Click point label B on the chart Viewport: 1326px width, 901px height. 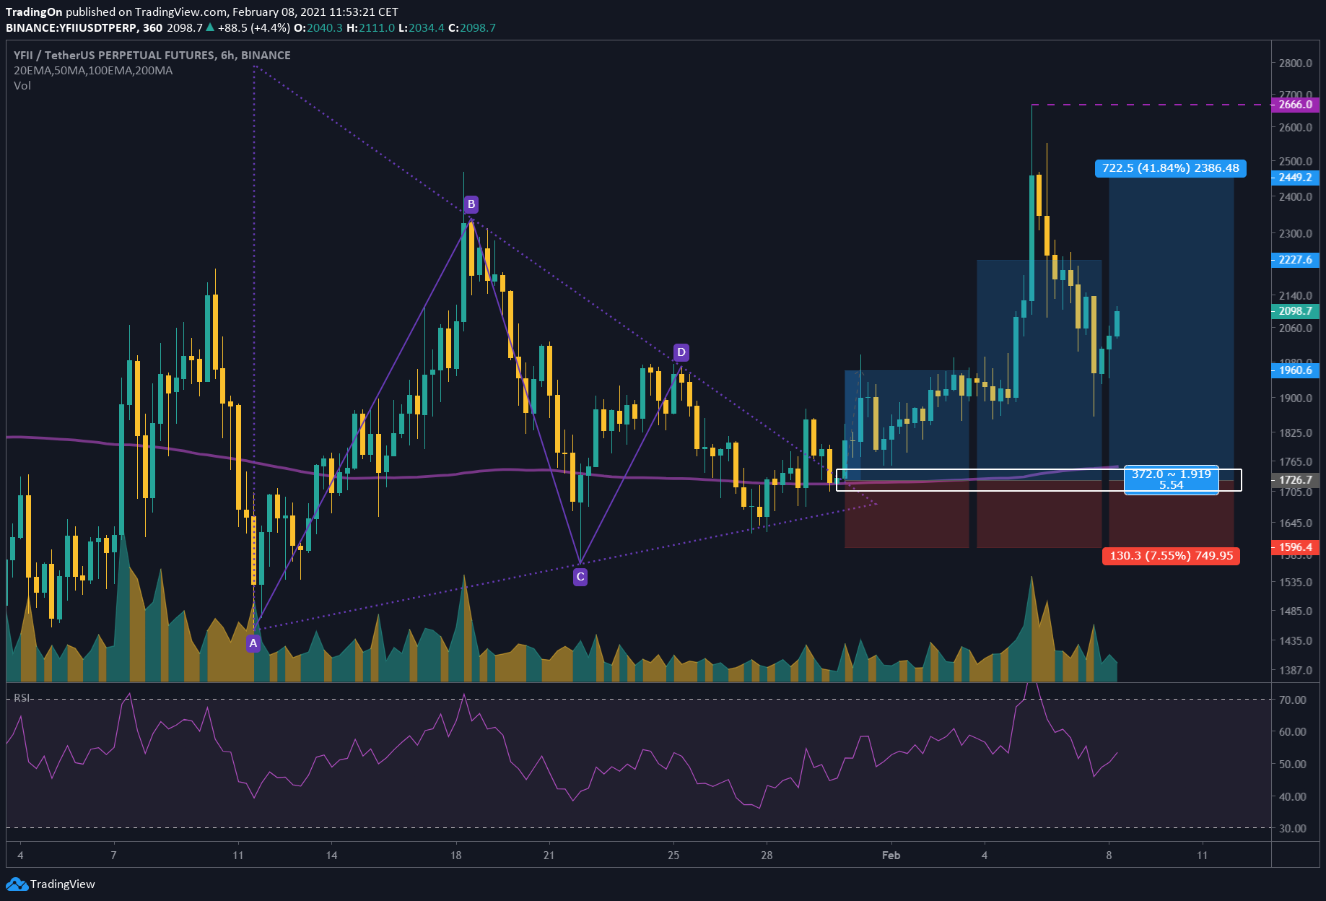pos(471,204)
